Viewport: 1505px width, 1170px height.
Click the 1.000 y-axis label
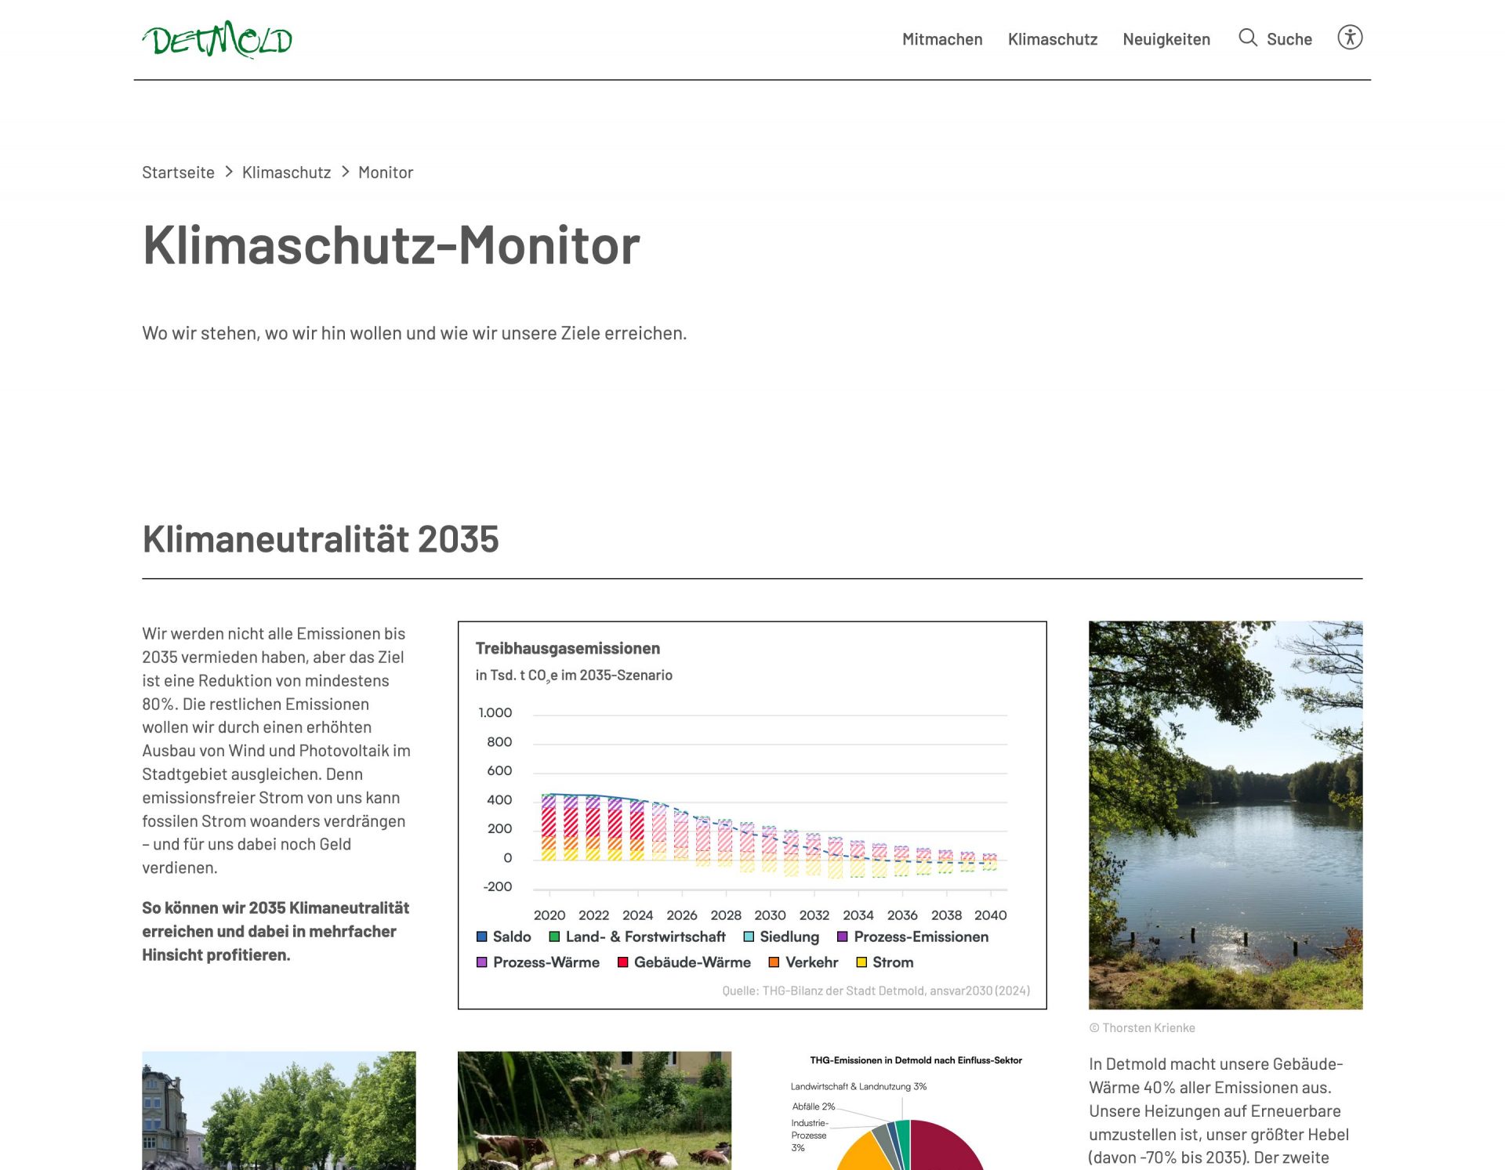[x=495, y=713]
